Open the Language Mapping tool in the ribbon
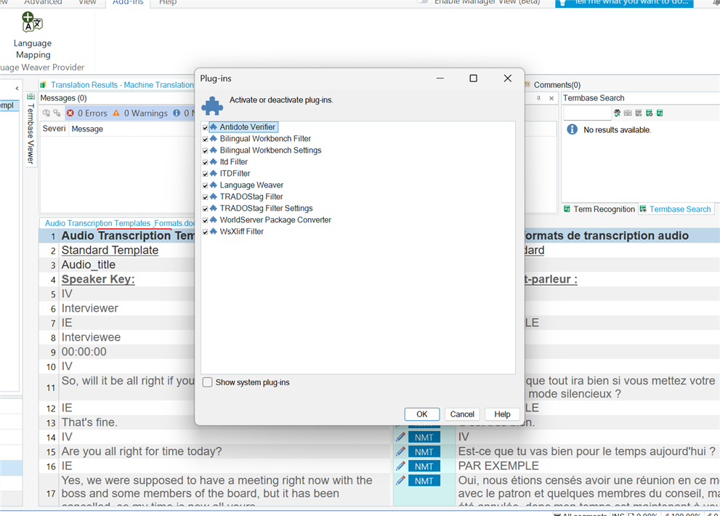The image size is (720, 516). [x=32, y=36]
